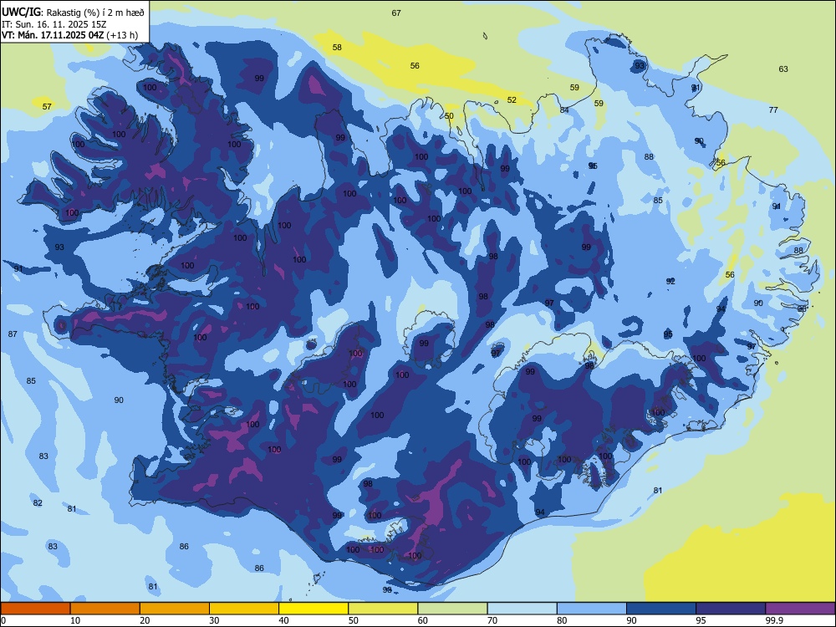Click the dark orange 0–10 legend swatch
Viewport: 836px width, 627px height.
(35, 609)
